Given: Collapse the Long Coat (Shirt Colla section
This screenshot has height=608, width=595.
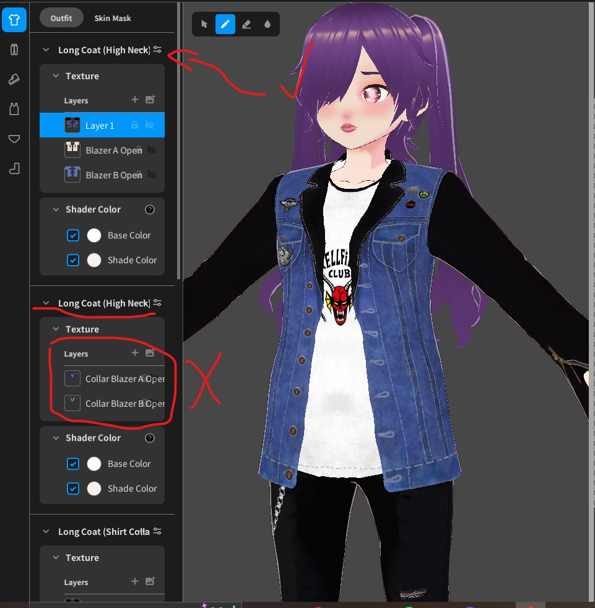Looking at the screenshot, I should (x=46, y=531).
